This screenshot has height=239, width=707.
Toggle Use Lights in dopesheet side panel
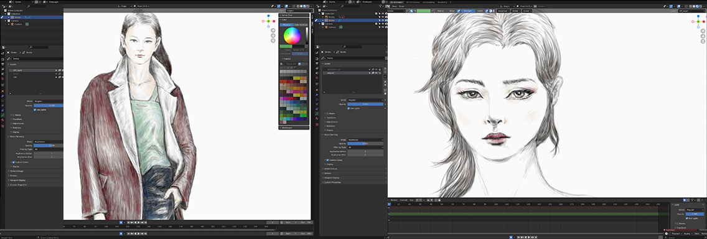point(686,218)
